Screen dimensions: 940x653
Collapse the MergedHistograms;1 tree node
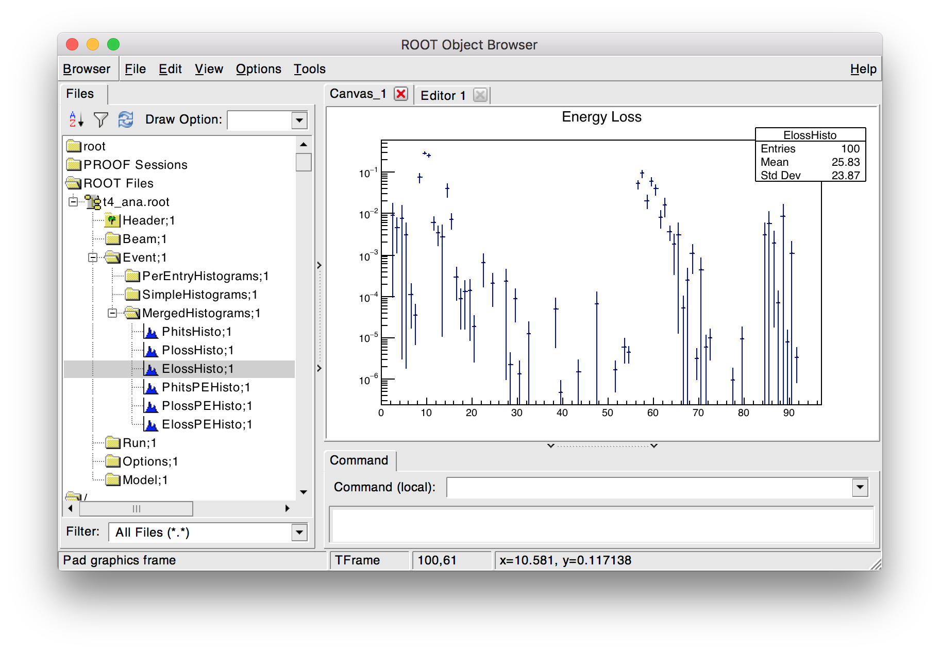112,313
